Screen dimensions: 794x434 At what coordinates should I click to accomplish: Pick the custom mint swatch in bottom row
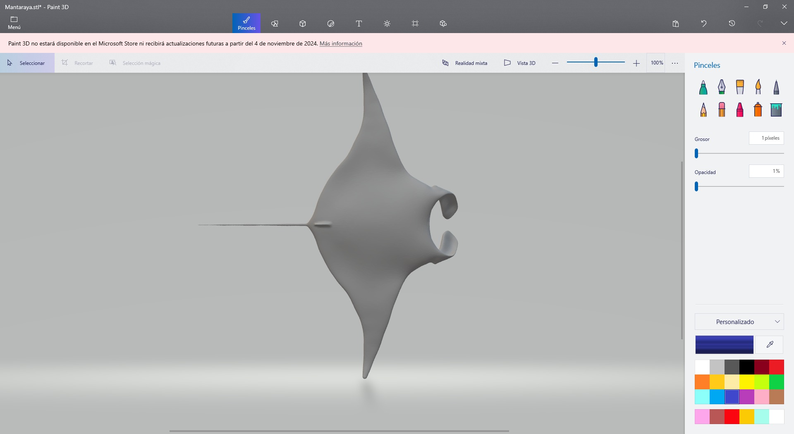coord(762,417)
